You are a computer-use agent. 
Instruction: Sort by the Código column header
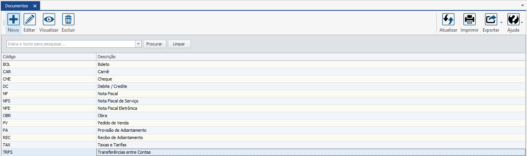(48, 57)
